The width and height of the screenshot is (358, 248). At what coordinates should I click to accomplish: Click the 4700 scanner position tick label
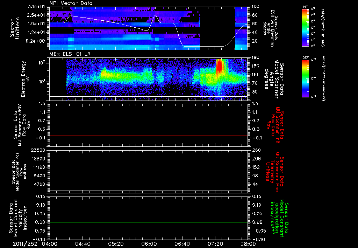pos(40,184)
